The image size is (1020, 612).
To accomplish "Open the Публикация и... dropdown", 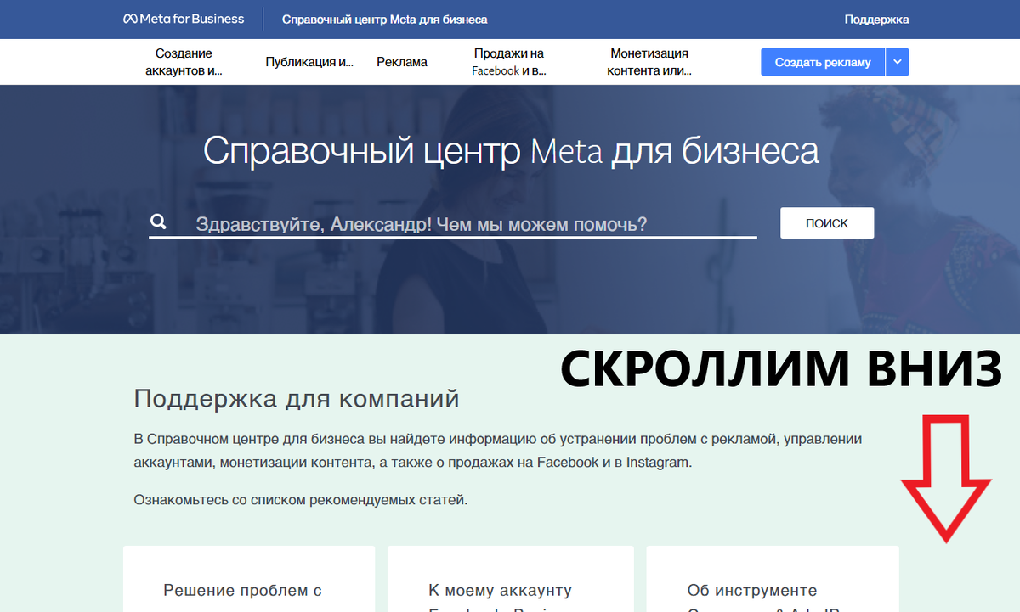I will click(x=309, y=61).
